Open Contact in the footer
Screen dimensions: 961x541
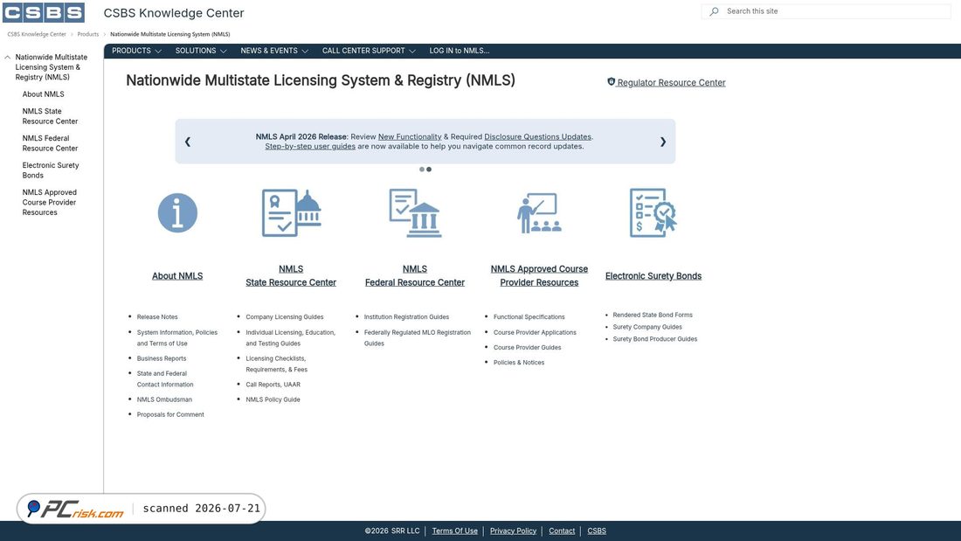click(562, 531)
